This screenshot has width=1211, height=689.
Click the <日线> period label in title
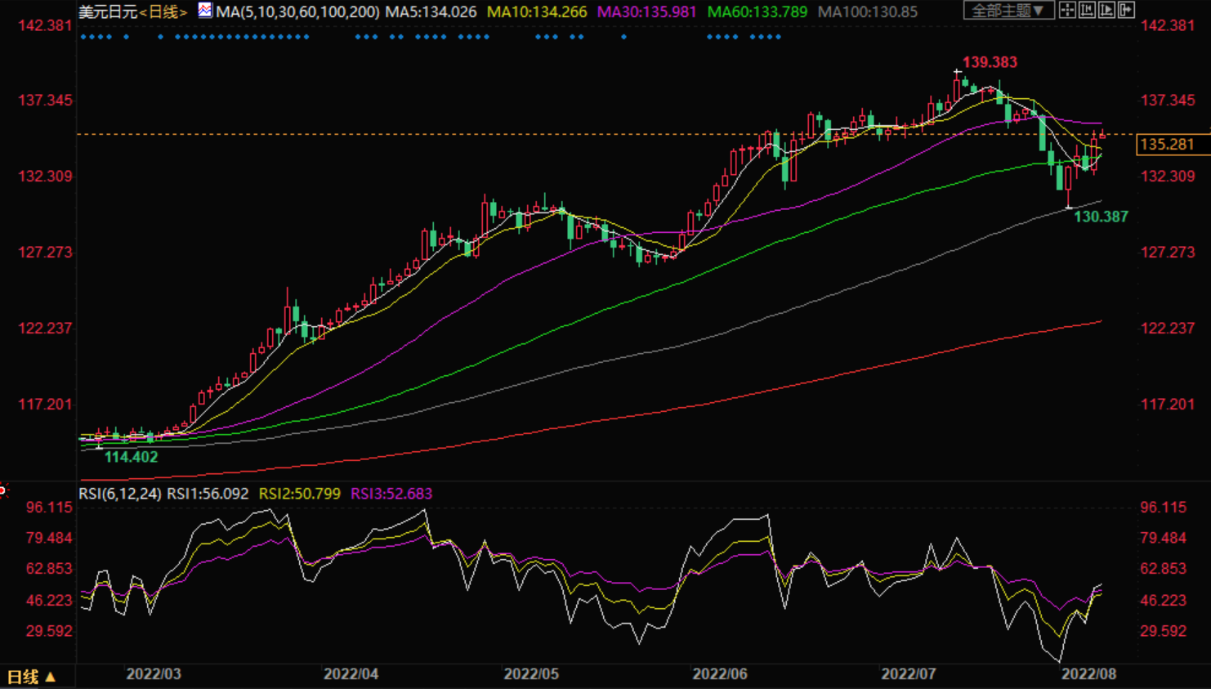163,12
